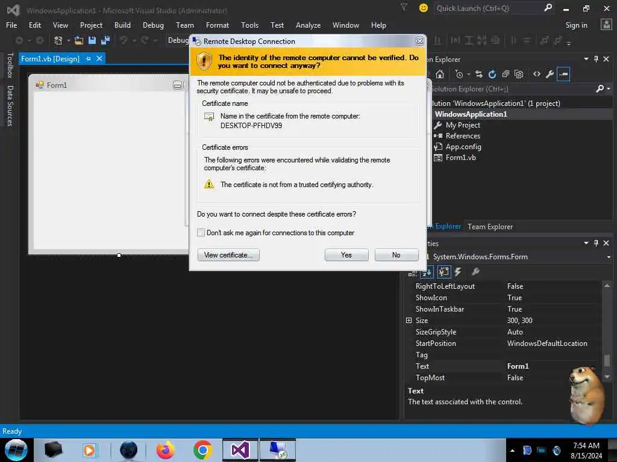The height and width of the screenshot is (462, 617).
Task: Open the Data Sources side tab
Action: (x=10, y=106)
